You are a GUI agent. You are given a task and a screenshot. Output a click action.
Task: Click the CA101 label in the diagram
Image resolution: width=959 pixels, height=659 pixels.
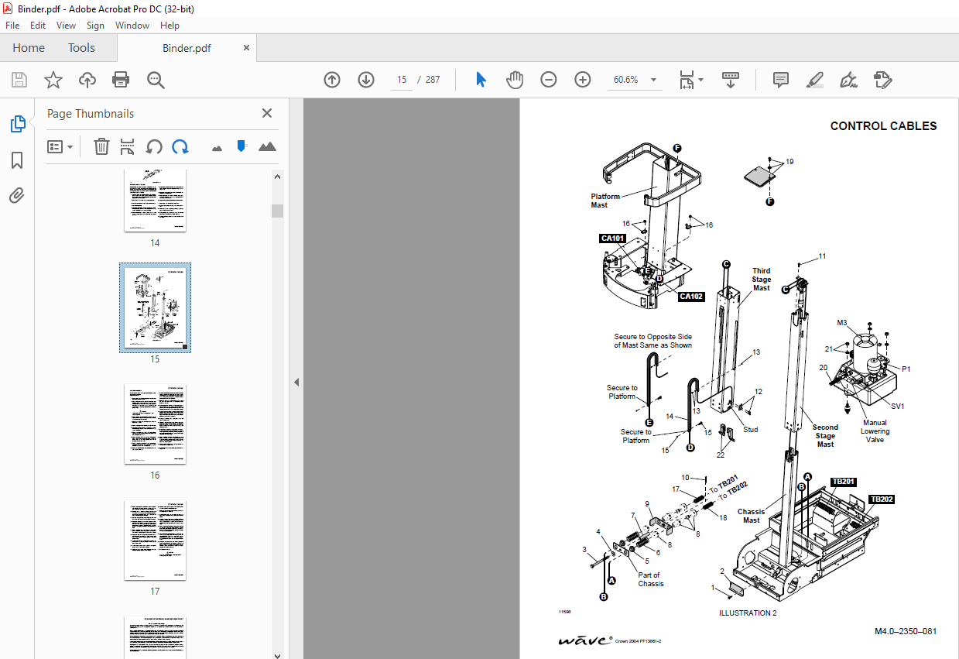[612, 239]
